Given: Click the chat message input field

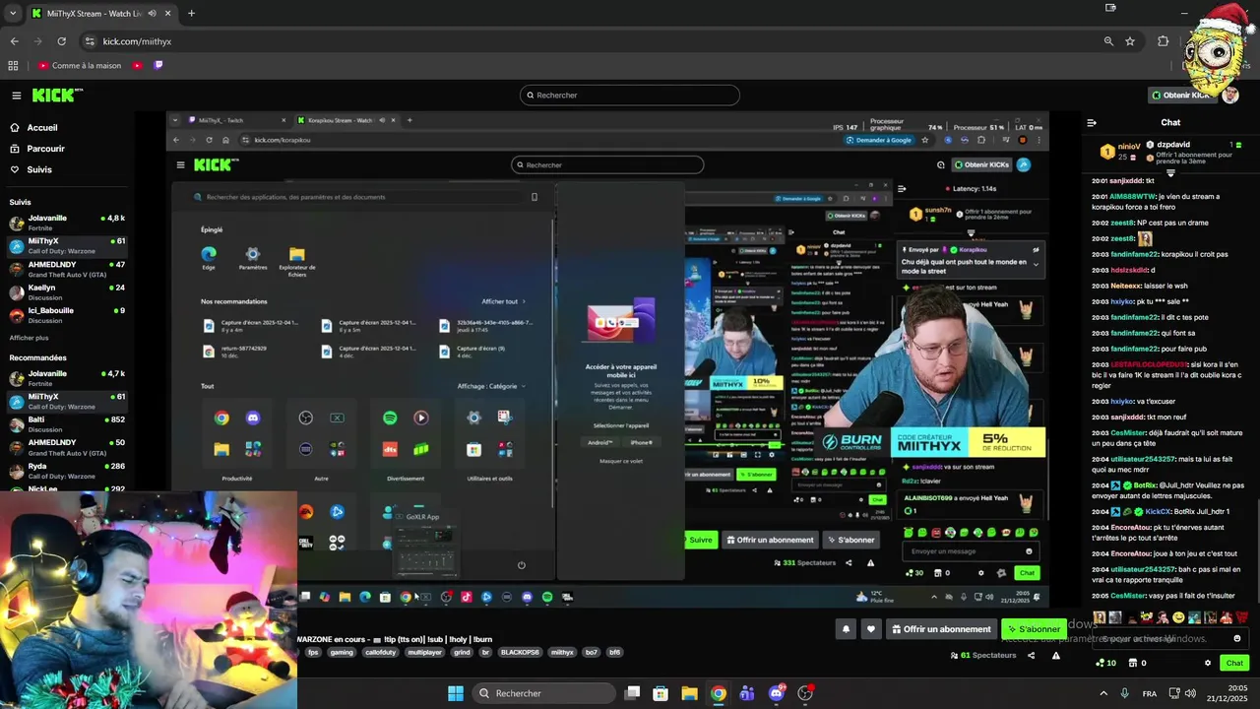Looking at the screenshot, I should point(1170,638).
